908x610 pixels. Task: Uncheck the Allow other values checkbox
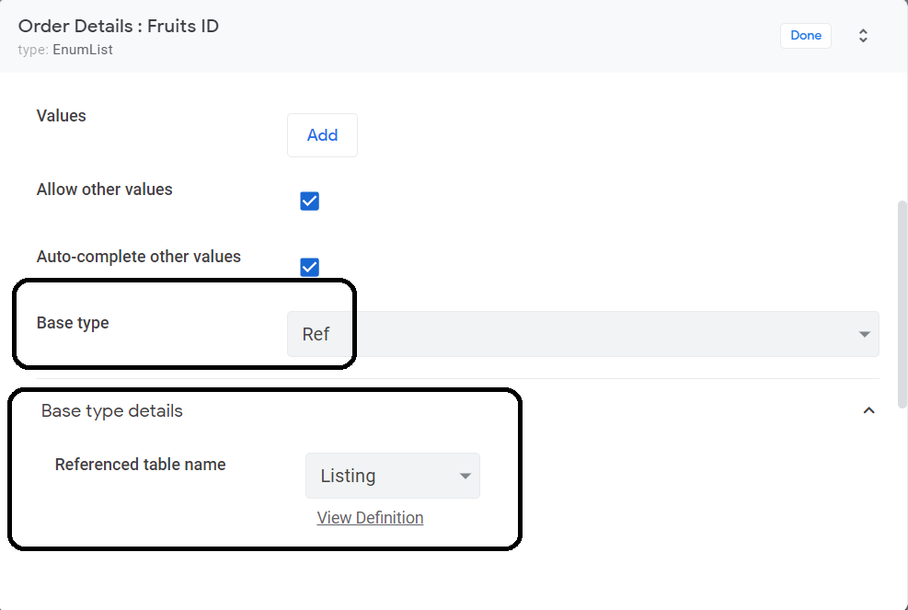309,201
